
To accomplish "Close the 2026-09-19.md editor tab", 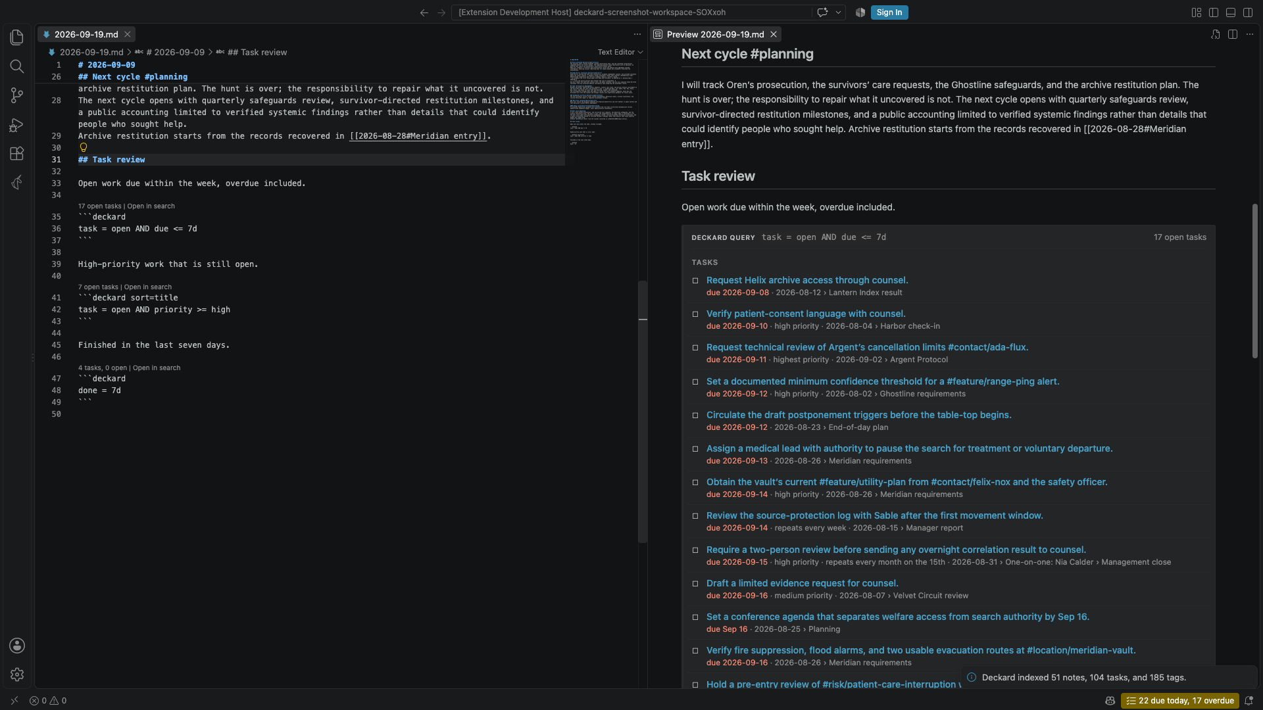I will (128, 34).
